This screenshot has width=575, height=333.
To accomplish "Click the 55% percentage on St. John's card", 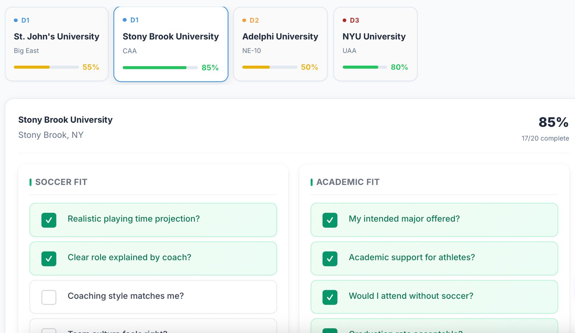I will [x=91, y=67].
